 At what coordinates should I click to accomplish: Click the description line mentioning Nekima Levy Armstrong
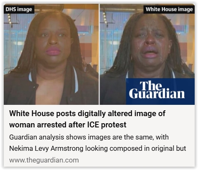point(98,148)
